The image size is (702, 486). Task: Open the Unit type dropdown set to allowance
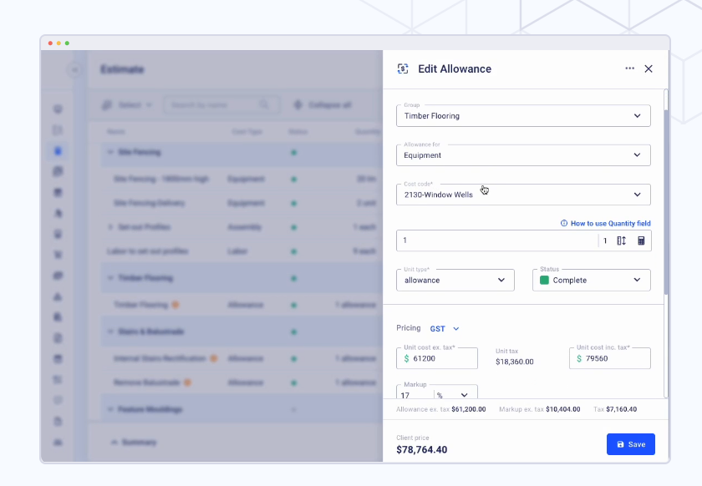pos(455,280)
